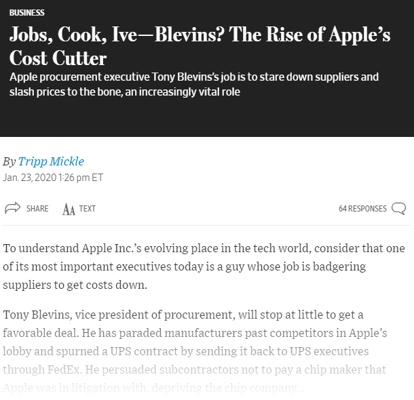Click the AA text size icon
Screen dimensions: 414x400
tap(69, 209)
